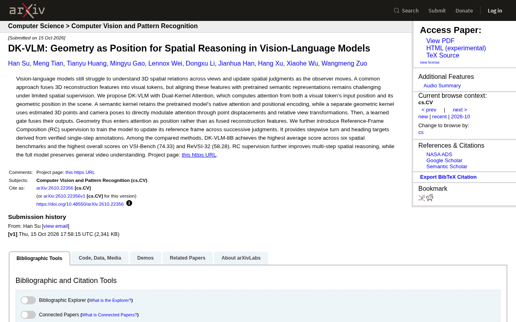Switch to About arXivLabs tab

pyautogui.click(x=241, y=258)
